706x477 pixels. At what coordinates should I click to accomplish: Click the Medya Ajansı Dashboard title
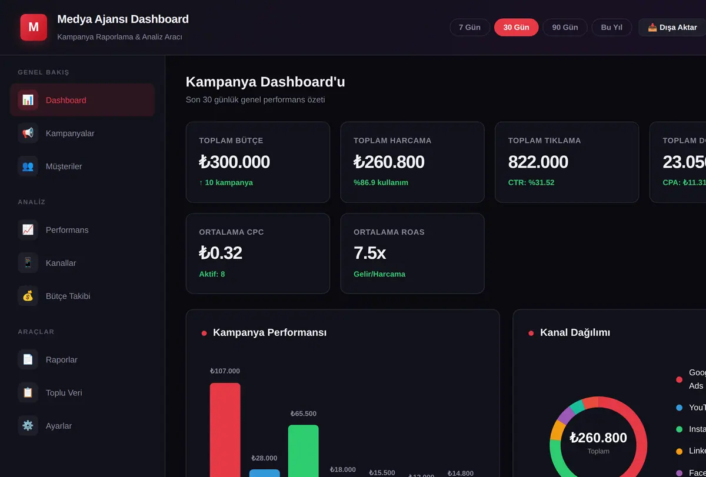123,19
